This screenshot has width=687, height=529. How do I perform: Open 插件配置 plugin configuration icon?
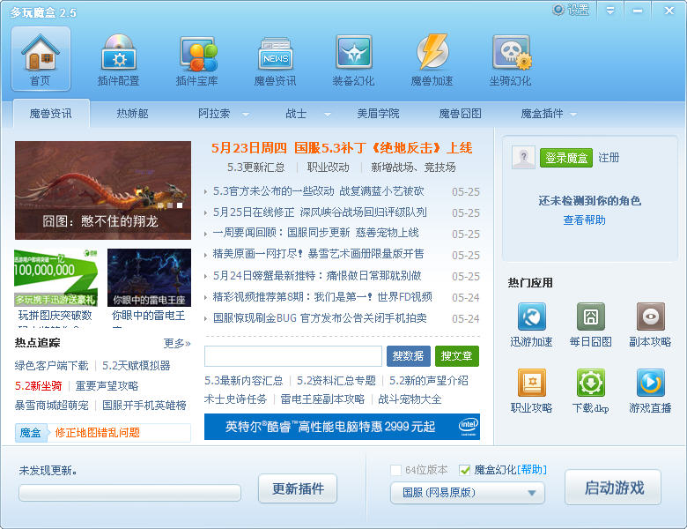tap(119, 59)
